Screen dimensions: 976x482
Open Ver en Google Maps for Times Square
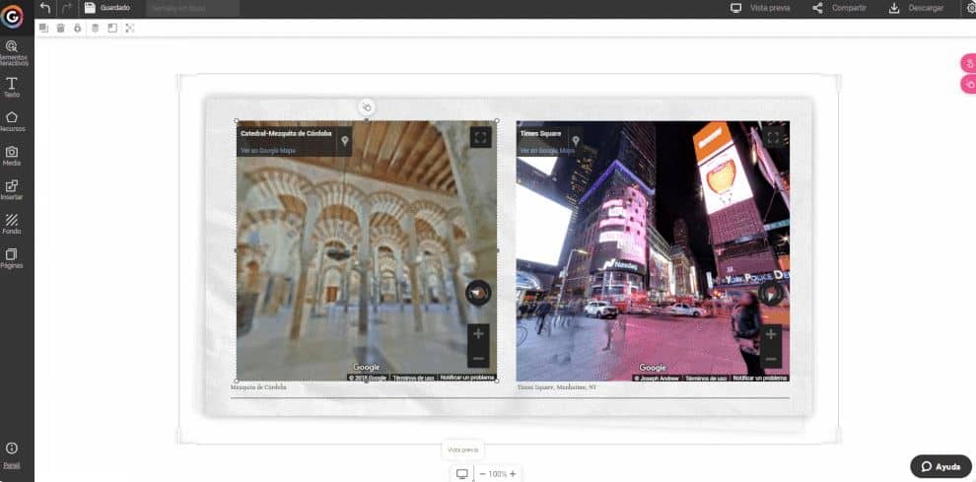pos(548,151)
